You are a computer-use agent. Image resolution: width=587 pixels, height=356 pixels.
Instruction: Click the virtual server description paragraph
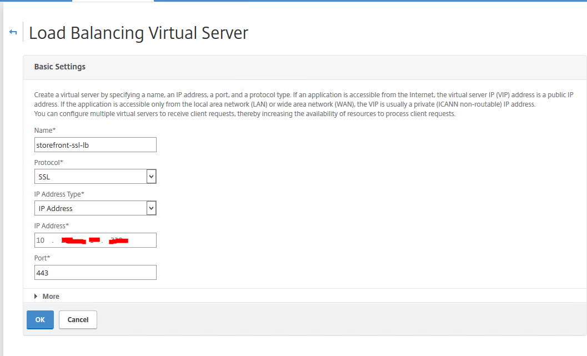(x=300, y=104)
